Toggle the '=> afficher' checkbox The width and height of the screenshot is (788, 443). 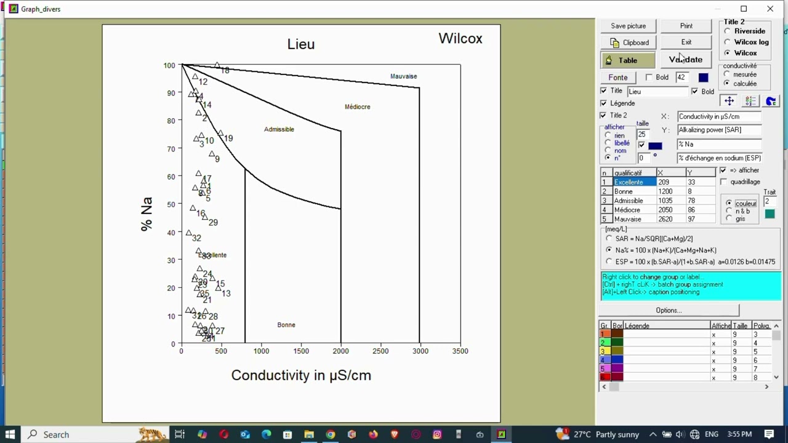pyautogui.click(x=723, y=170)
